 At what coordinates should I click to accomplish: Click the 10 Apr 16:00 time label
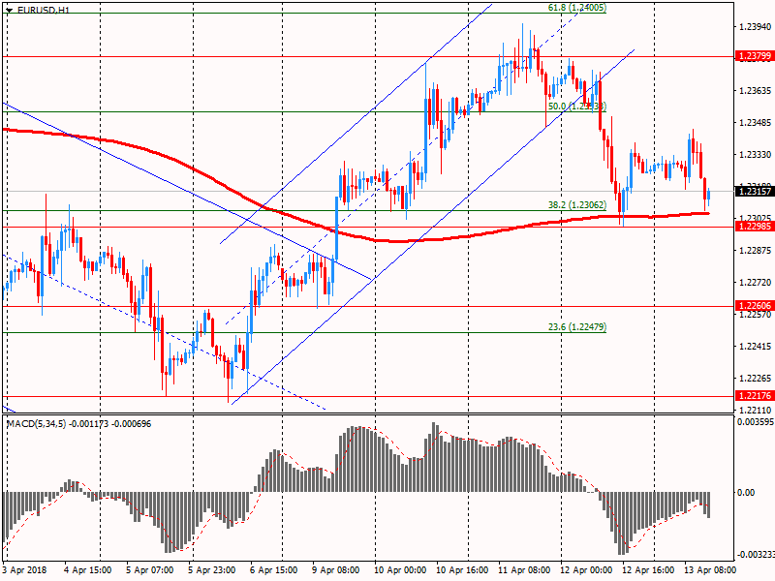pyautogui.click(x=462, y=570)
